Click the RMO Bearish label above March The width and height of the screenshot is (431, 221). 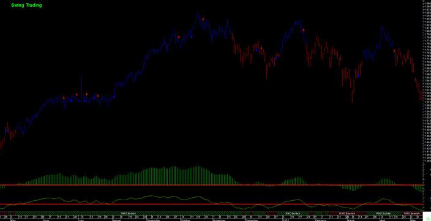[x=347, y=213]
